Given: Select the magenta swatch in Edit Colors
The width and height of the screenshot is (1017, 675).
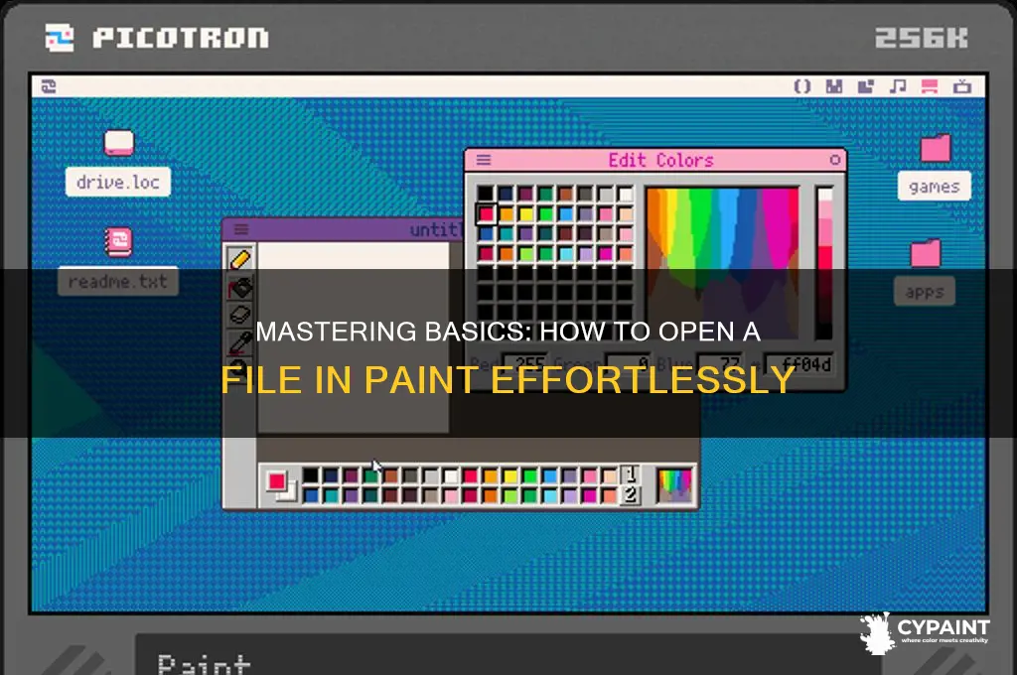Looking at the screenshot, I should click(606, 254).
